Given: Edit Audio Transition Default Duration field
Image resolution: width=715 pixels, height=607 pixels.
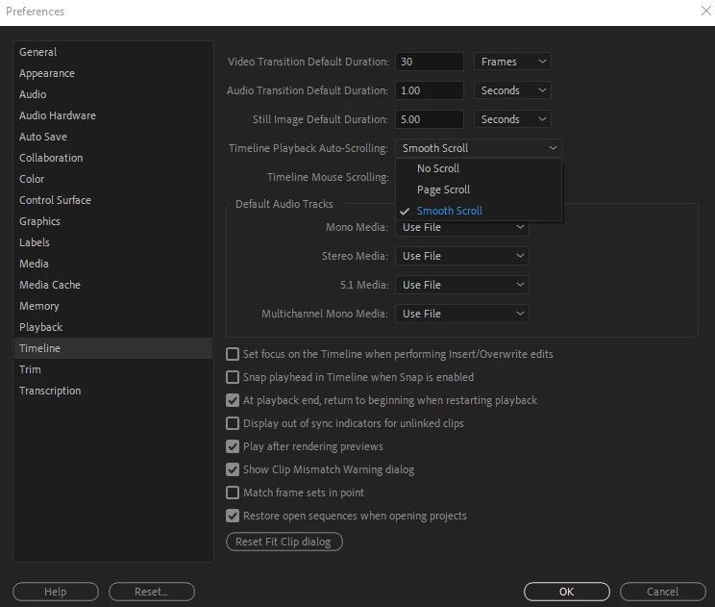Looking at the screenshot, I should point(429,90).
